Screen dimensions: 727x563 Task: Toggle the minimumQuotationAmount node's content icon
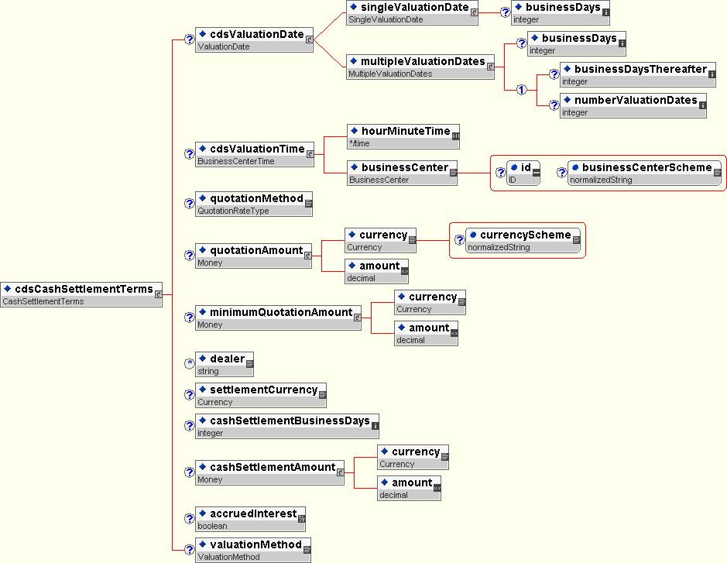[357, 318]
